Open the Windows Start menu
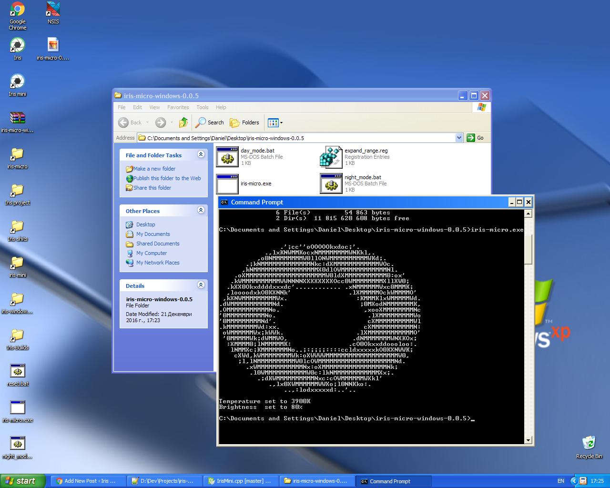Screen dimensions: 610x488 pyautogui.click(x=22, y=481)
